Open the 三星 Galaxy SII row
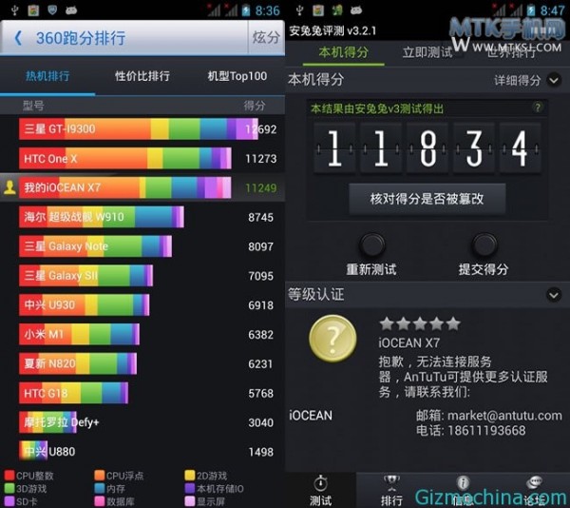Screen dimensions: 570x508 142,276
